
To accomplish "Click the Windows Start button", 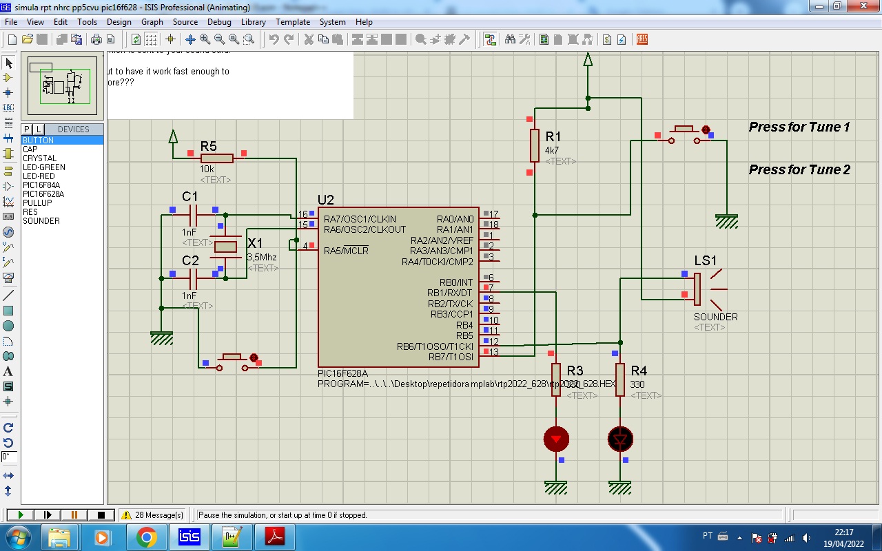I will tap(19, 537).
